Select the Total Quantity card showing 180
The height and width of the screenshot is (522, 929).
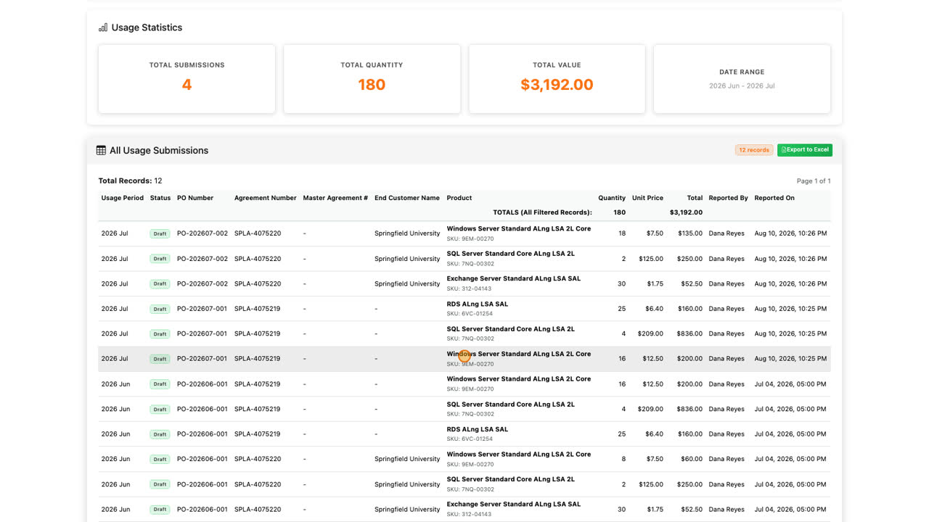pos(372,79)
